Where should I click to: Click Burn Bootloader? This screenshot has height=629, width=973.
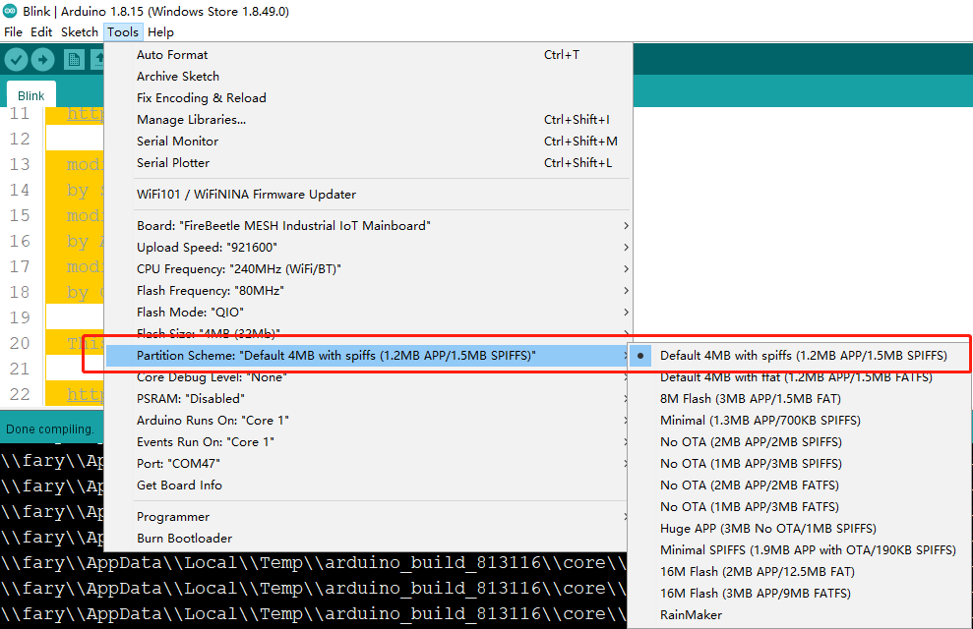369,539
